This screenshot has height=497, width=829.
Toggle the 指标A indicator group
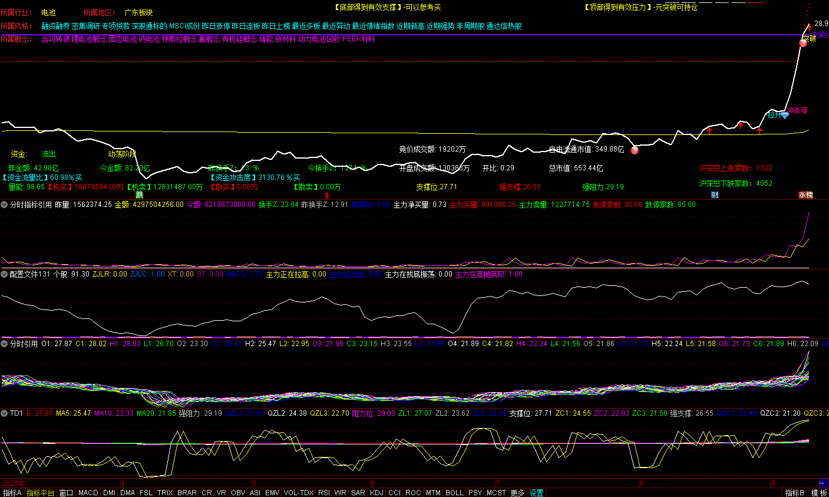click(x=12, y=493)
